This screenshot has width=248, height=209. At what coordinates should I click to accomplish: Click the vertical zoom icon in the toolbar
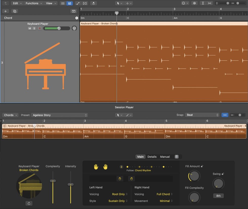pos(203,3)
